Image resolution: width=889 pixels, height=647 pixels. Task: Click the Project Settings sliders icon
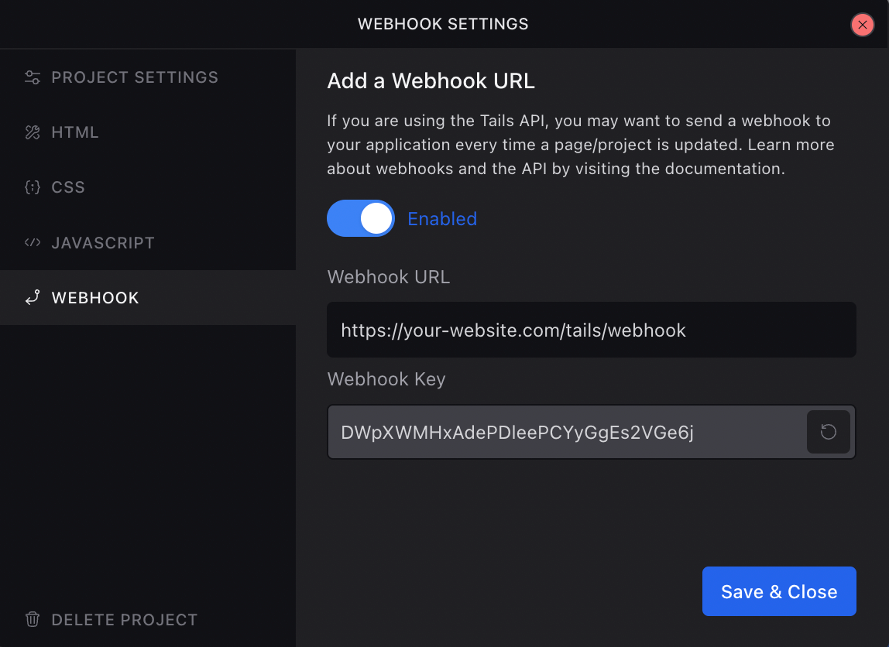[x=33, y=77]
